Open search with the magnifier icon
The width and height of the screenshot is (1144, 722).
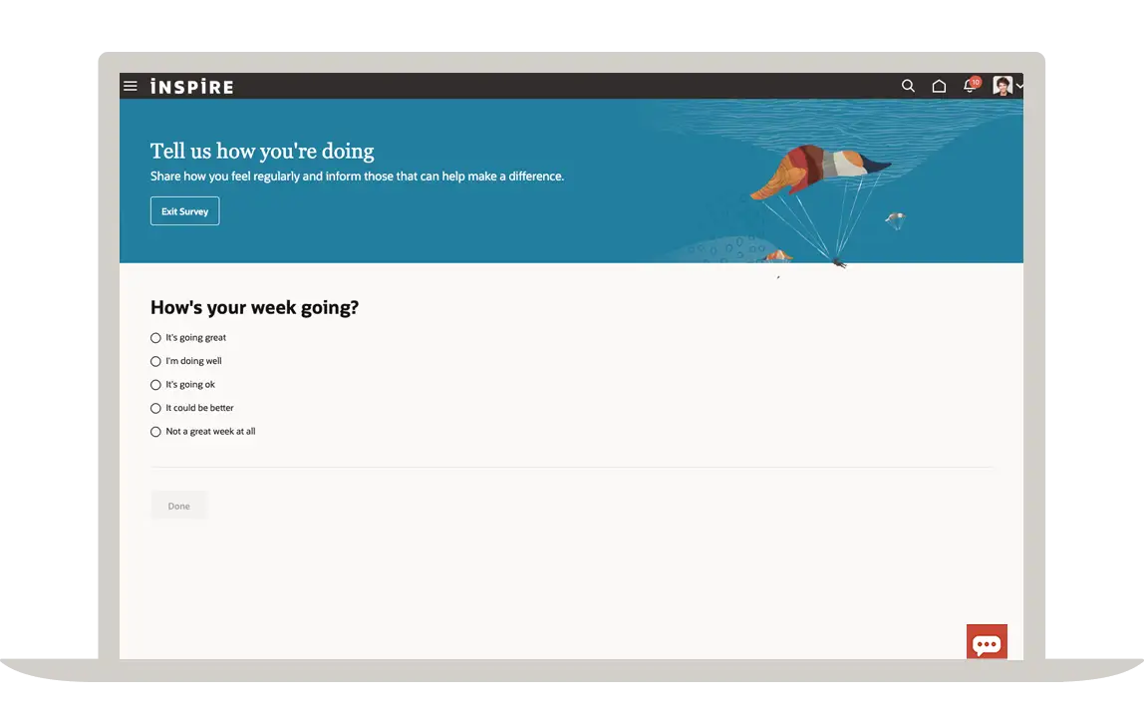click(908, 87)
